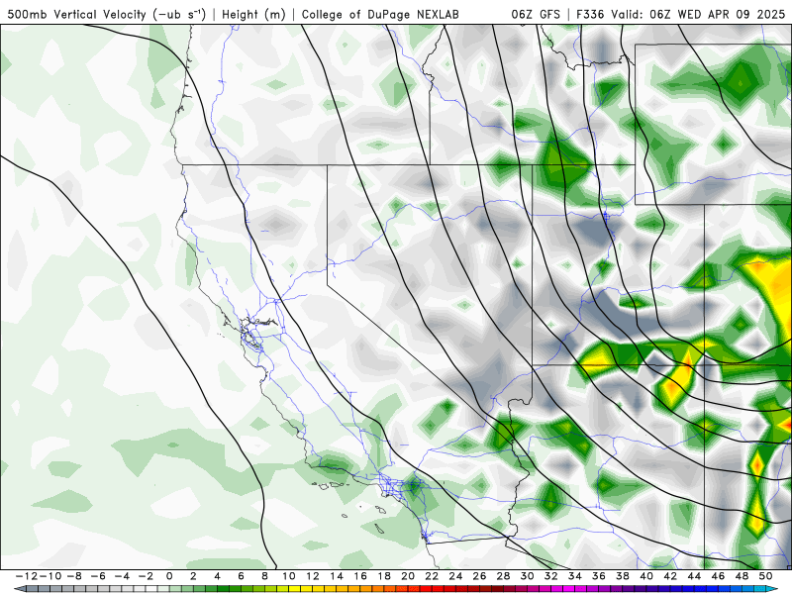Click the 8 color scale label
The width and height of the screenshot is (792, 594).
[x=264, y=576]
